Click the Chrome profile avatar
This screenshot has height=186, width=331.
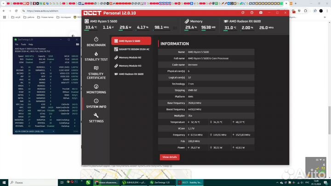click(321, 11)
